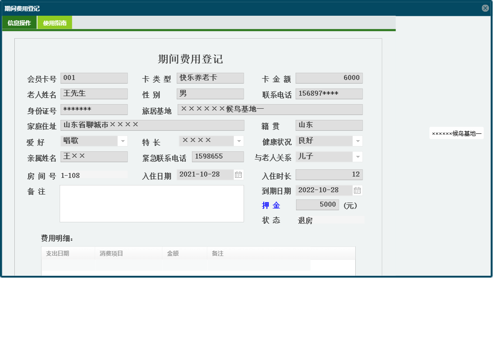493x358 pixels.
Task: Click the 押金 amount field showing 5000
Action: pyautogui.click(x=317, y=205)
